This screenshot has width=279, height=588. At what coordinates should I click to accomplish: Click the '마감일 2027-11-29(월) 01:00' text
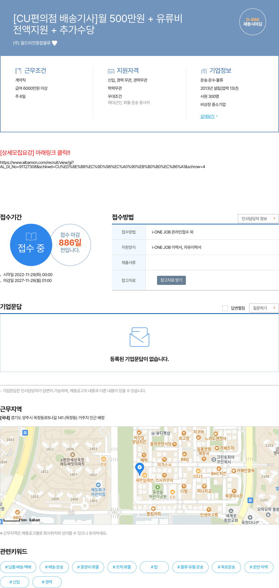pos(27,280)
